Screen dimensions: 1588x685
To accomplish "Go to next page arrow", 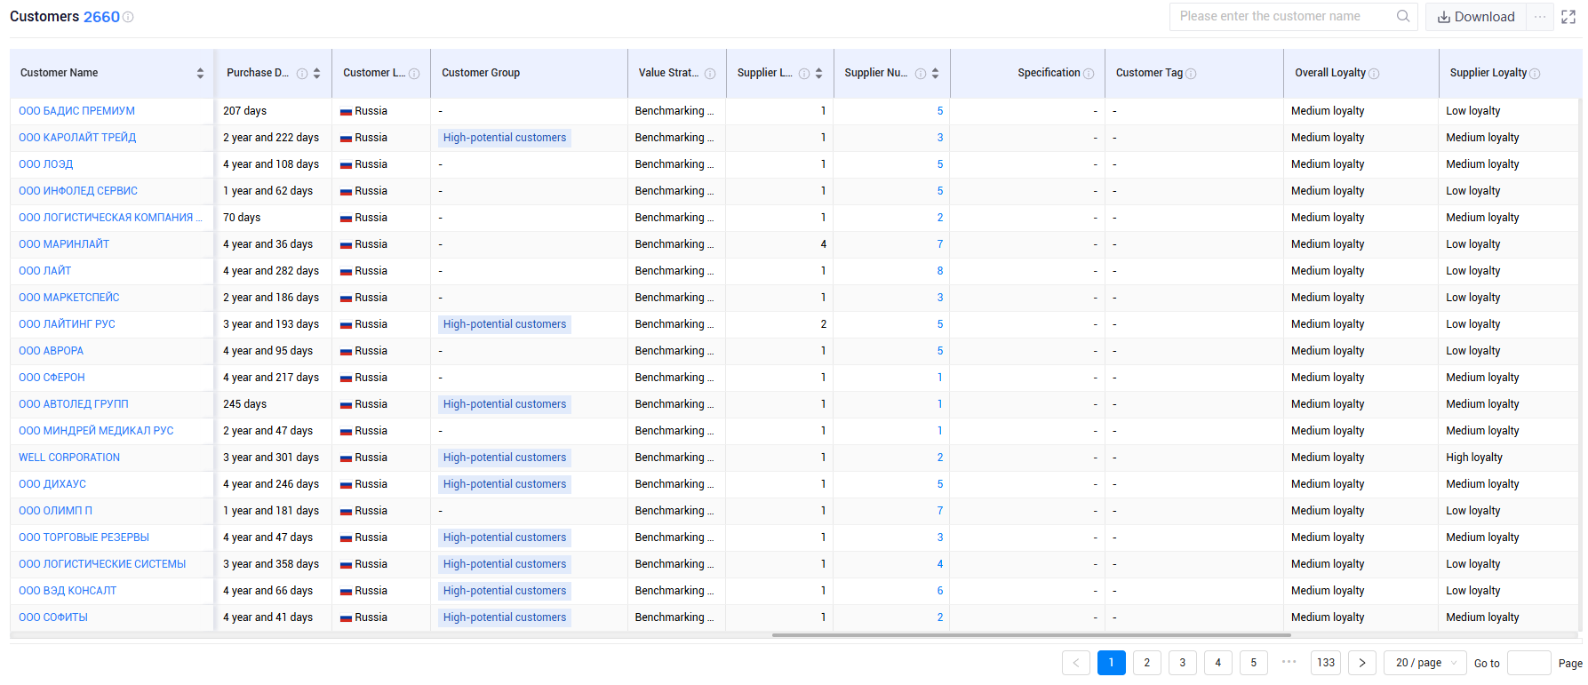I will pyautogui.click(x=1362, y=663).
